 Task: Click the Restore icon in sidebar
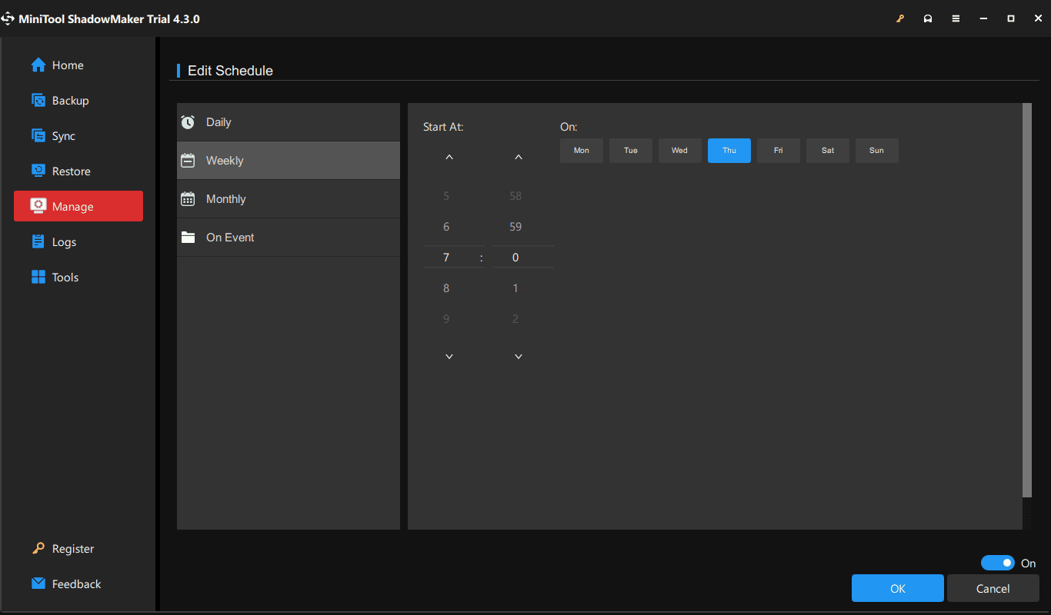point(38,171)
